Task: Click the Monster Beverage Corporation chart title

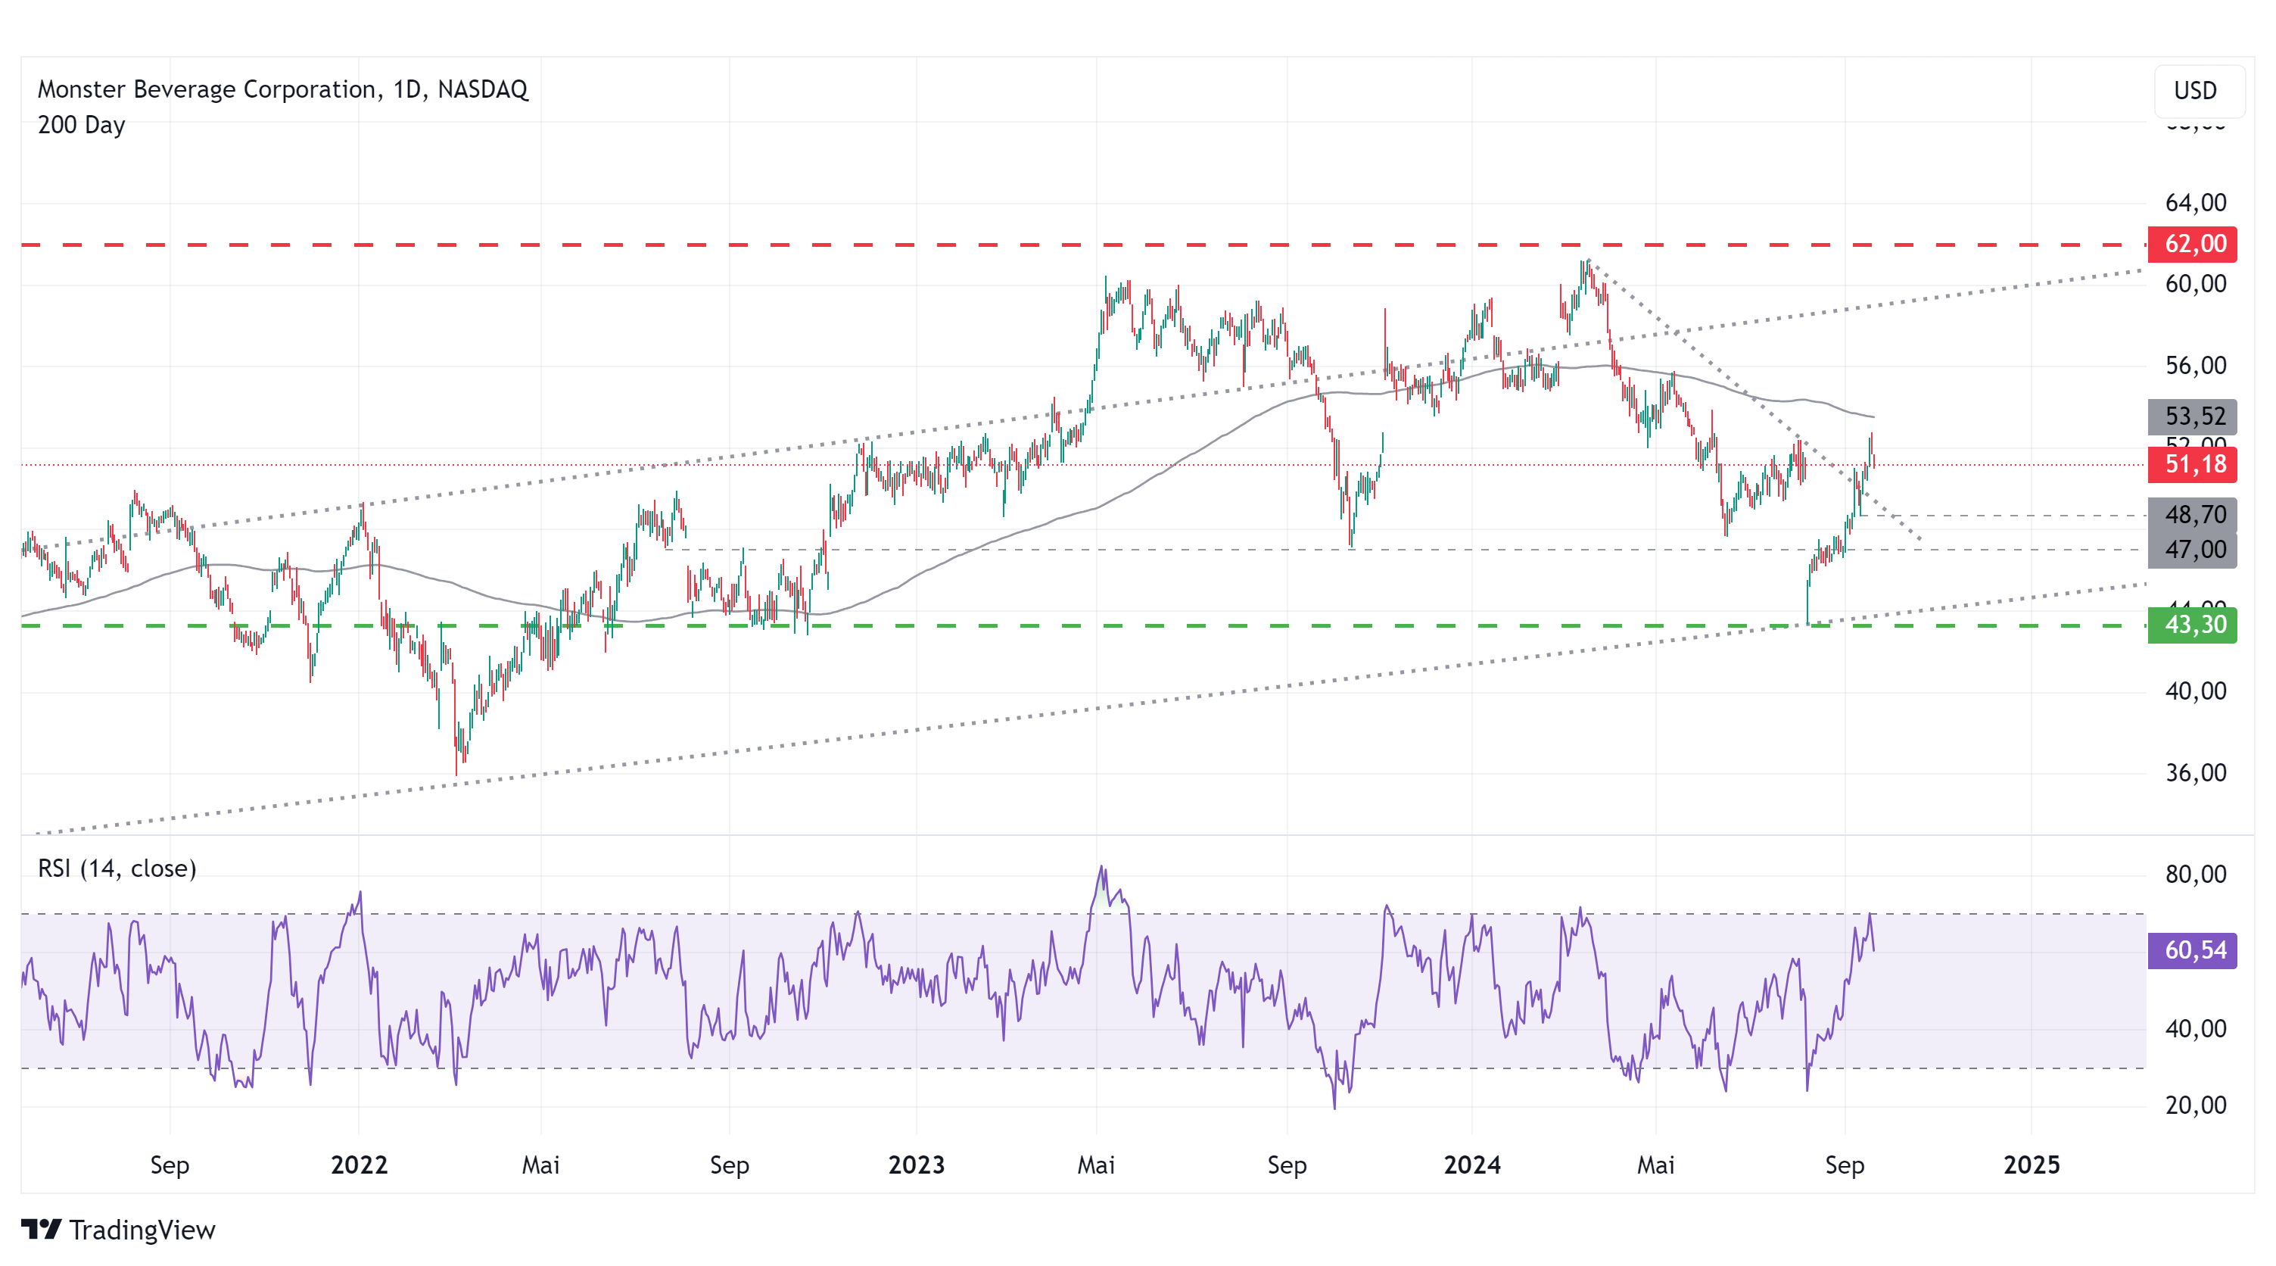Action: tap(283, 89)
